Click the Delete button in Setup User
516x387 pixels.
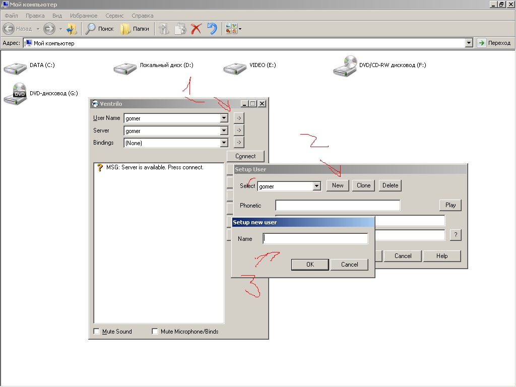pyautogui.click(x=391, y=185)
